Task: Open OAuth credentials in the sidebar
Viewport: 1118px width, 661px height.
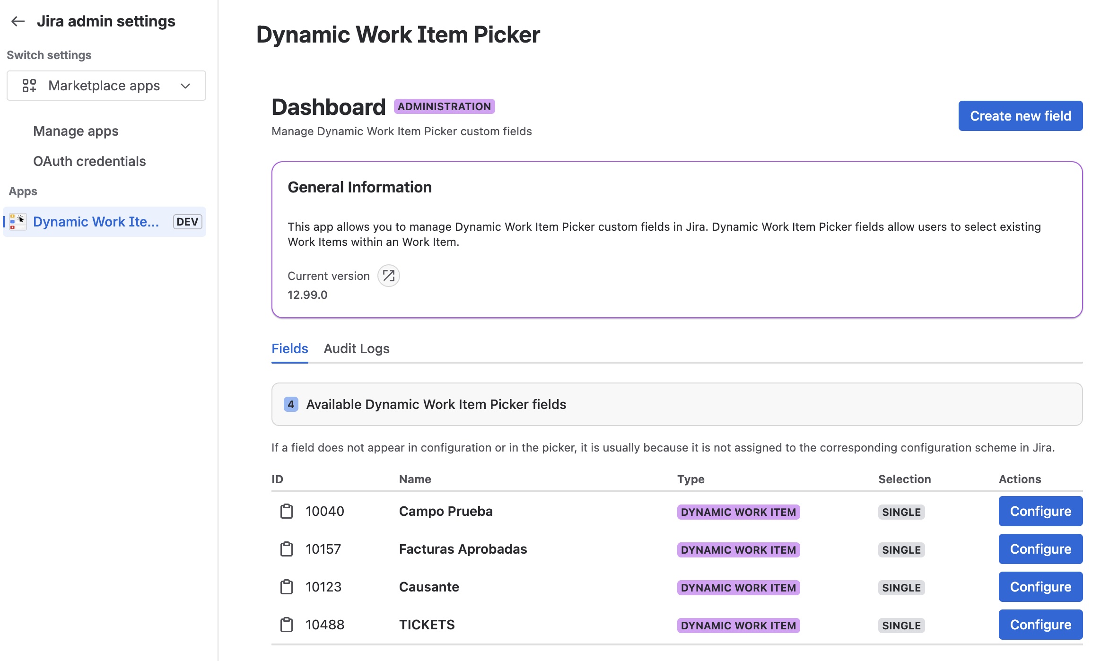Action: (89, 161)
